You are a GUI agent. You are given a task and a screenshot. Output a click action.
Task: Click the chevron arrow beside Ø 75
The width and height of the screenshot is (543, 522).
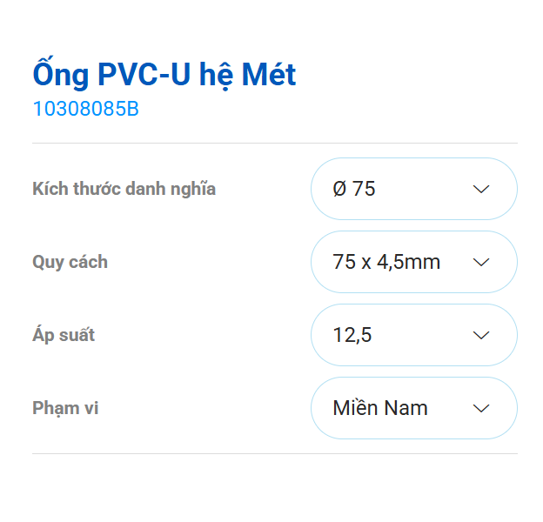481,189
